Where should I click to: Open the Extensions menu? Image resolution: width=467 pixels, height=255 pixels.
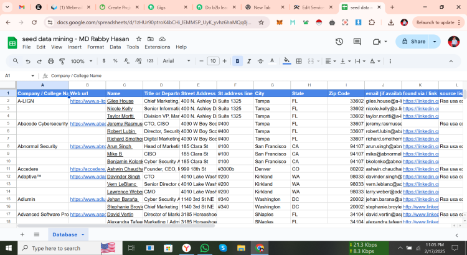158,47
